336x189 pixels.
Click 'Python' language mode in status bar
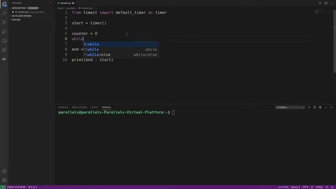point(319,187)
